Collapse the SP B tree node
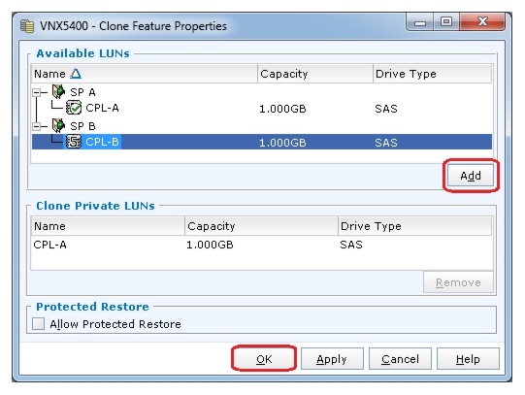This screenshot has height=395, width=525. click(x=36, y=126)
